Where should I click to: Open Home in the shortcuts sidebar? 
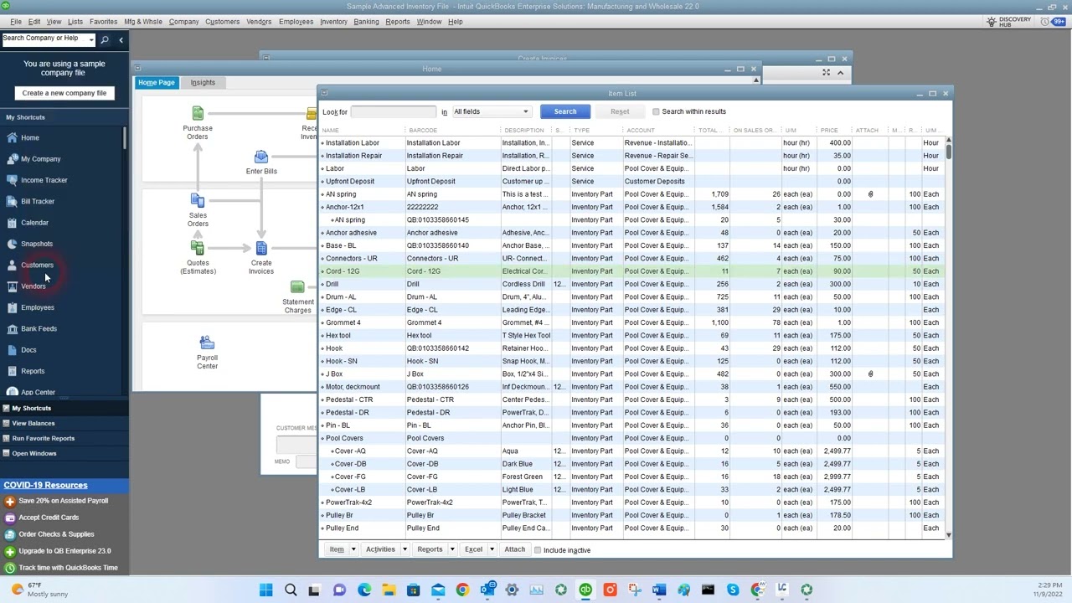29,137
